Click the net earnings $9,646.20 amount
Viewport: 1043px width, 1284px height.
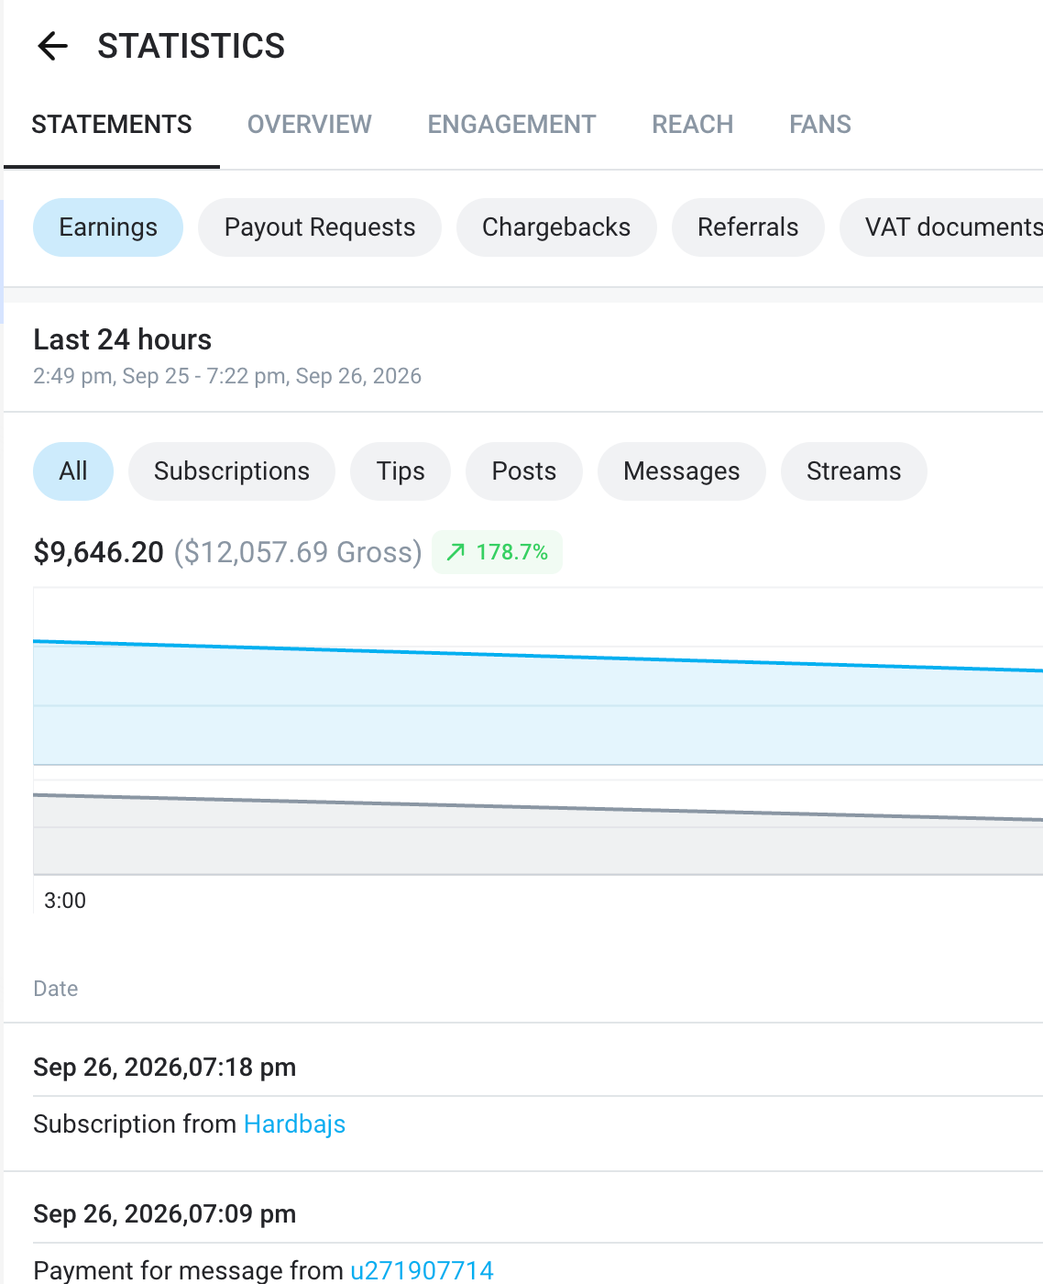tap(99, 552)
